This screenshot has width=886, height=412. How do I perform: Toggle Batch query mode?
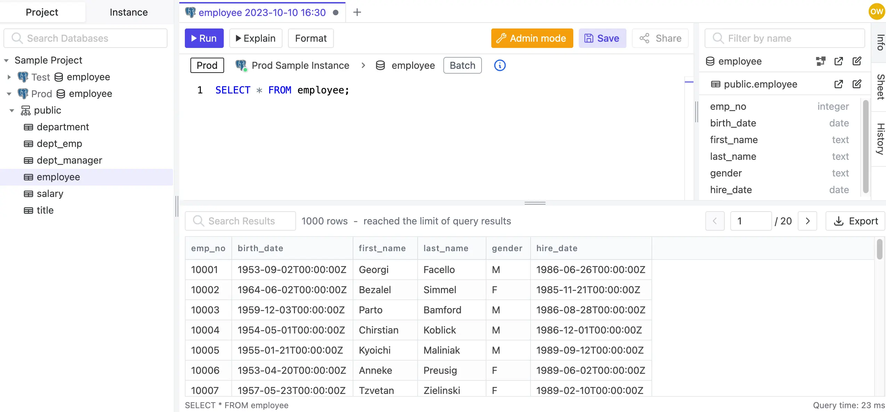click(x=462, y=65)
